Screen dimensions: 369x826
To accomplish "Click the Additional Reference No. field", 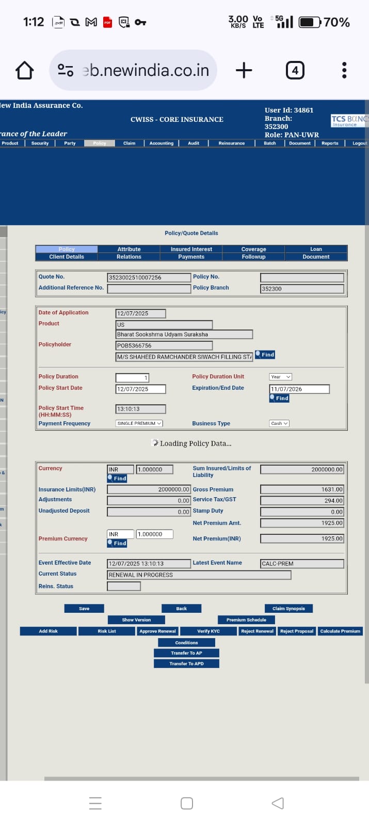I will (149, 289).
